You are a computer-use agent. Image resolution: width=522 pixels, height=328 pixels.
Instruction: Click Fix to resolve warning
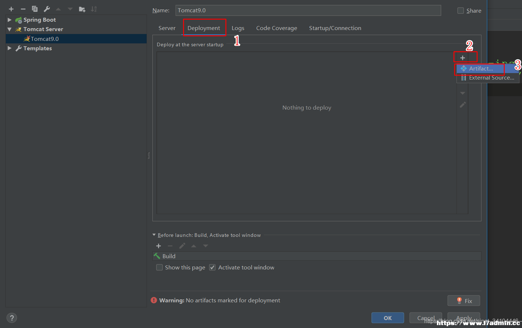464,301
